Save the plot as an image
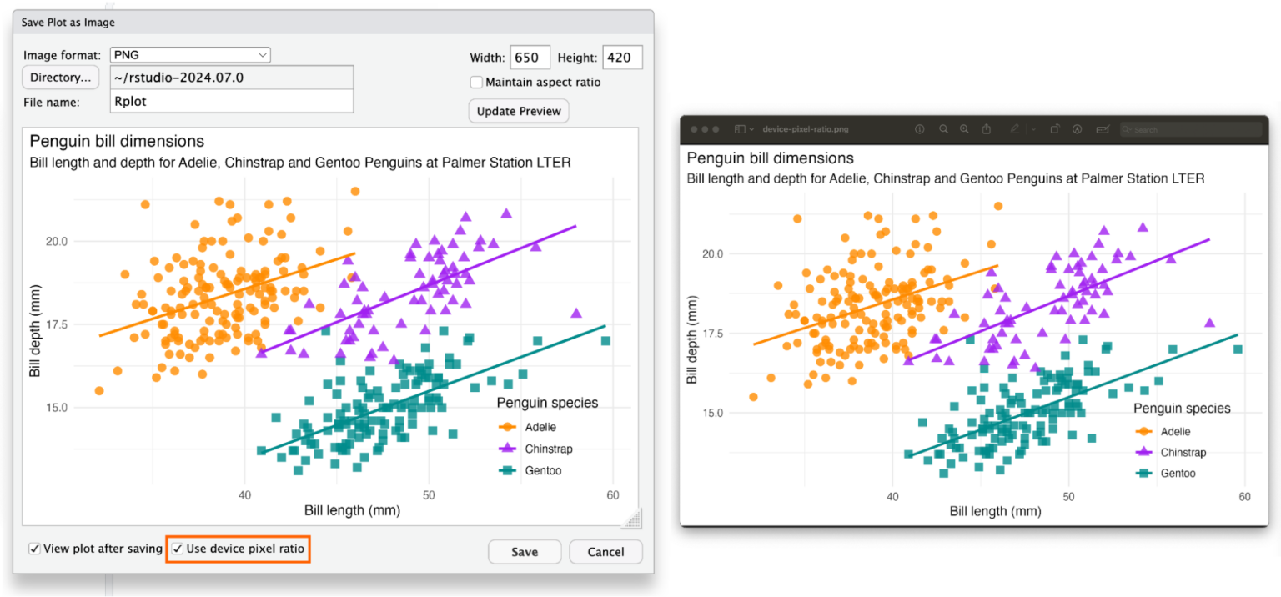 (x=525, y=551)
